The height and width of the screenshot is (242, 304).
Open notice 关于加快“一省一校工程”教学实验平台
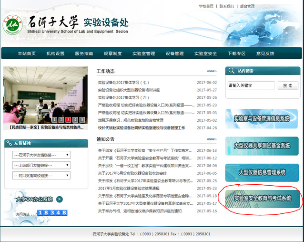145,166
